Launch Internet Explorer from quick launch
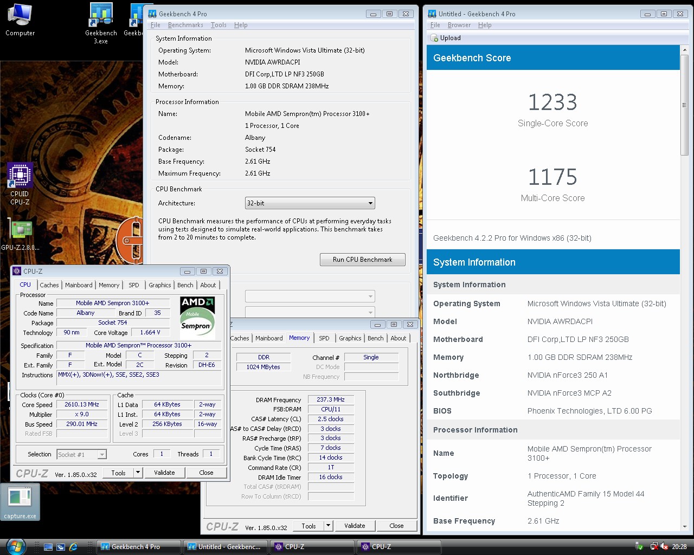Image resolution: width=694 pixels, height=555 pixels. (x=73, y=547)
